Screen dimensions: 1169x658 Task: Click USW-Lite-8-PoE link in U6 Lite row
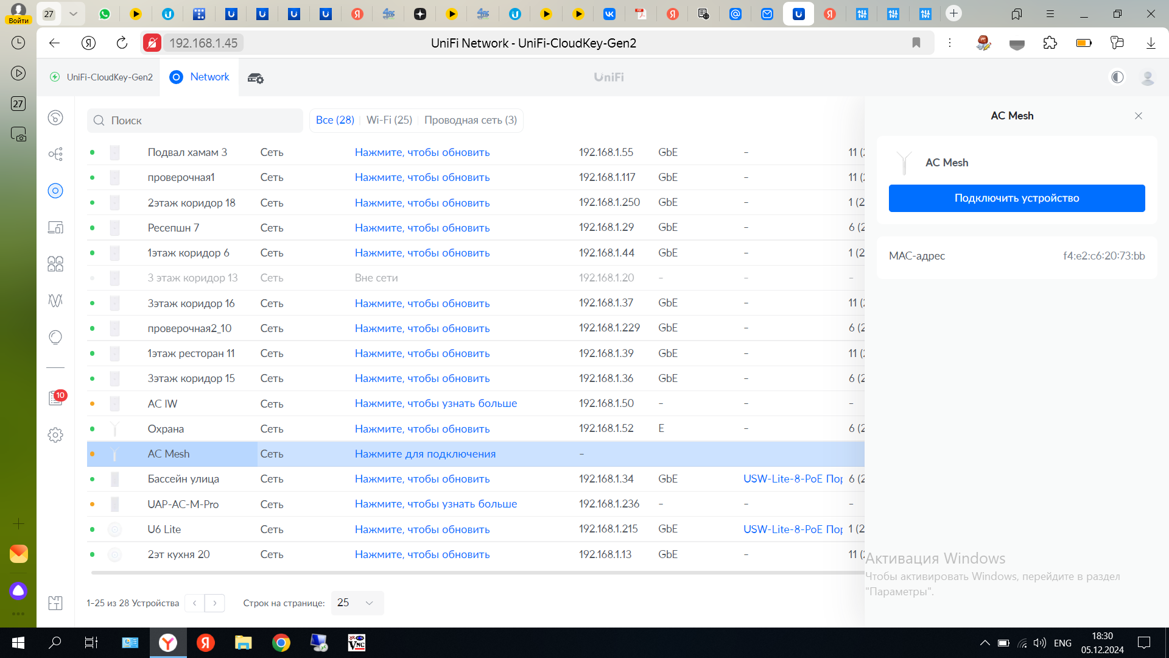pyautogui.click(x=793, y=529)
